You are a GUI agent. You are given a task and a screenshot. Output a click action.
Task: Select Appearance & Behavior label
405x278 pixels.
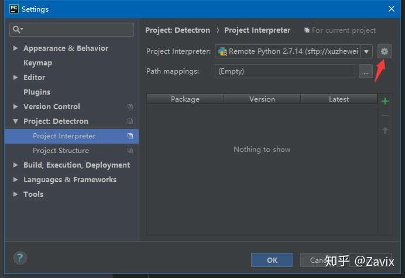point(66,48)
